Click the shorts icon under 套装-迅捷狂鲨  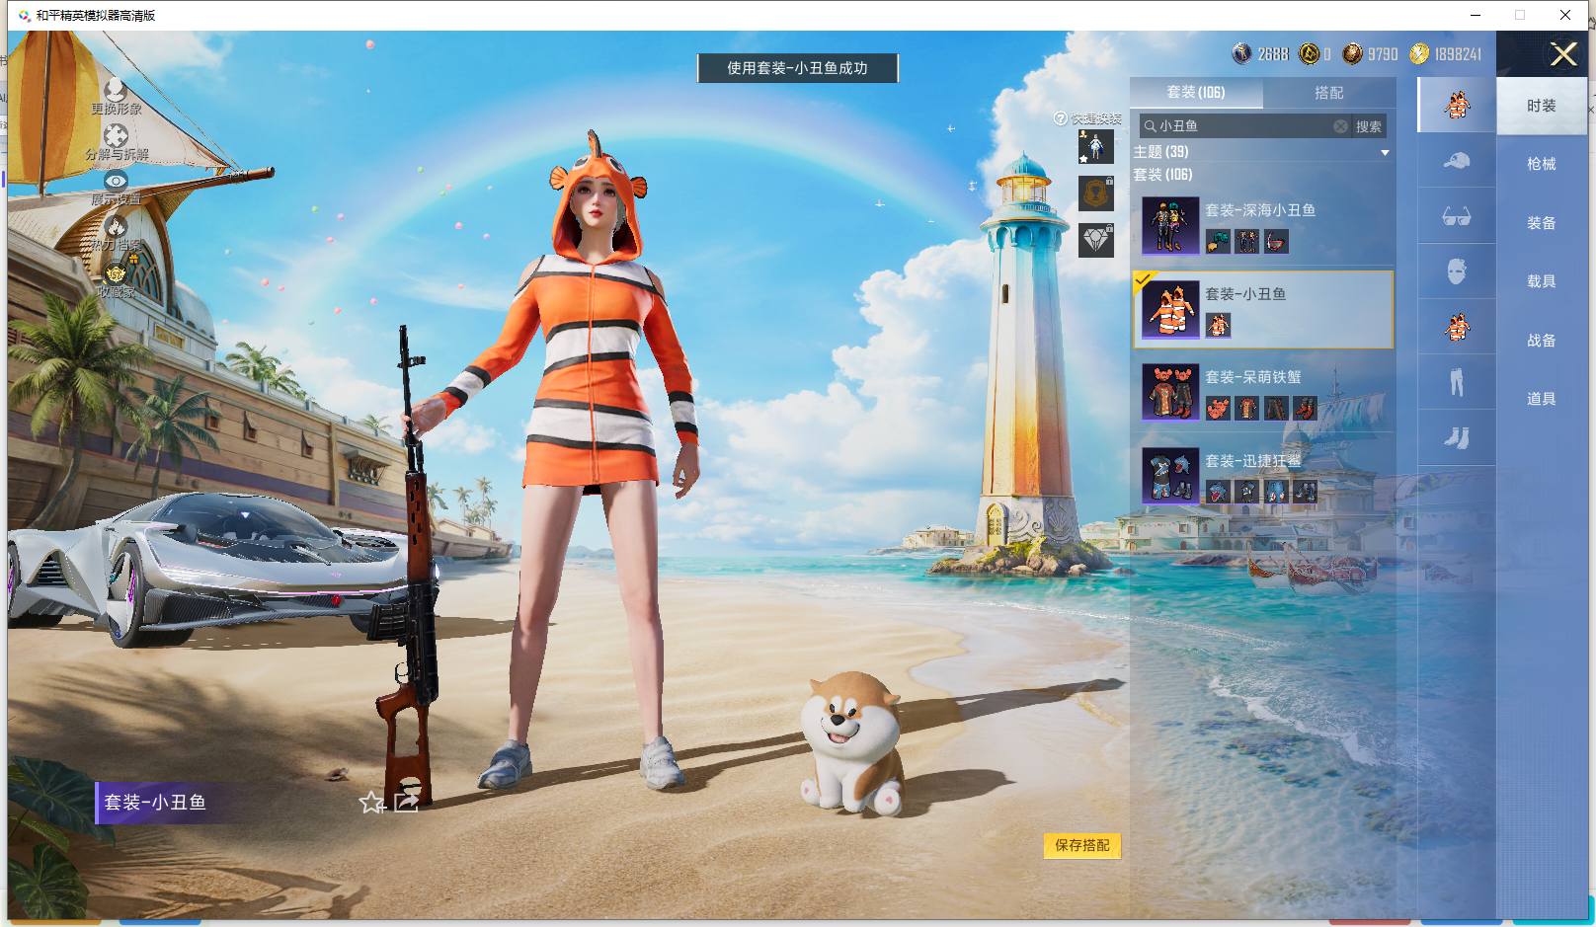[1276, 492]
